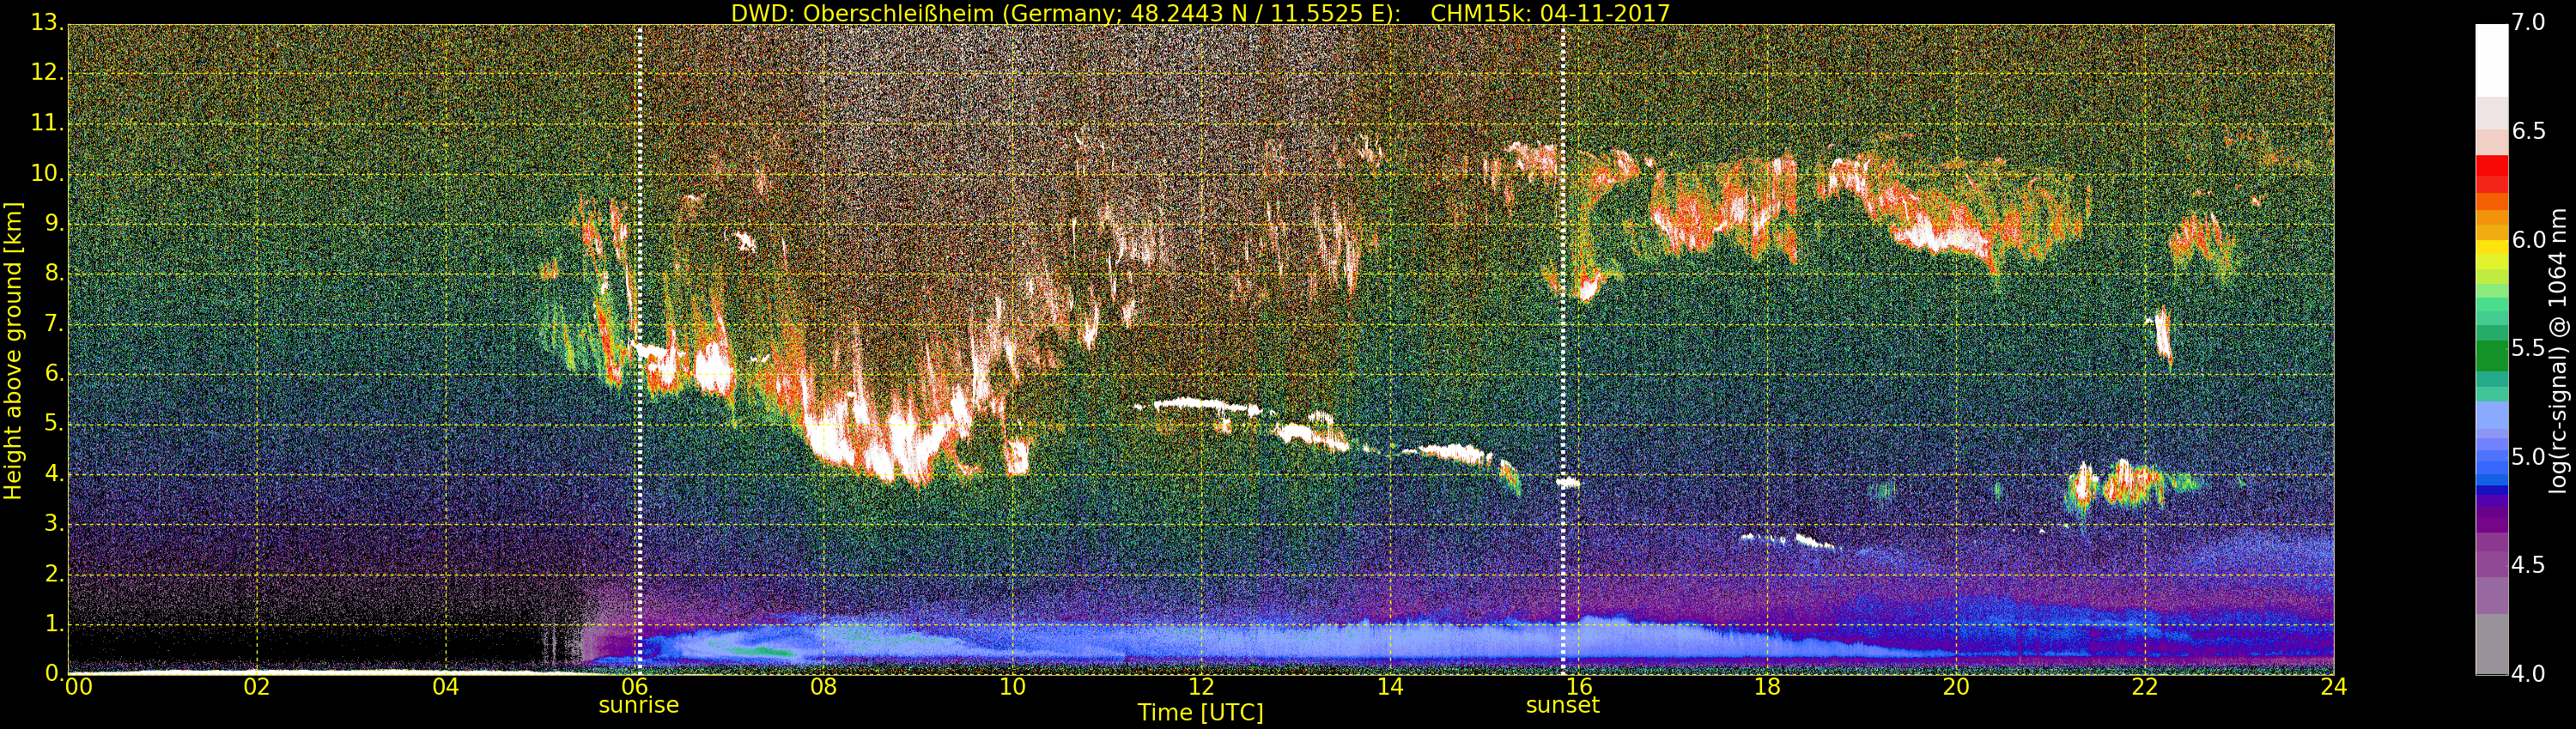Screen dimensions: 2576x729
Task: Click the plot title 'DWD: Oberschleißheim' text
Action: coord(863,13)
